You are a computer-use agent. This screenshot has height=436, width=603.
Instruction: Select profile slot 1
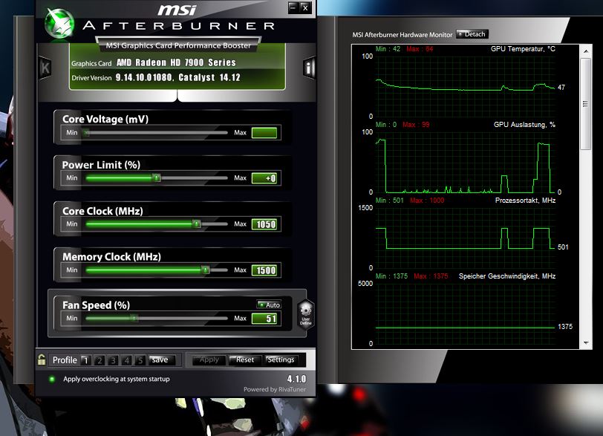tap(85, 360)
